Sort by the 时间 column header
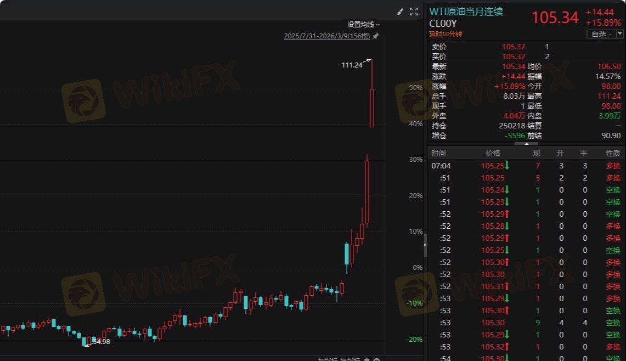The width and height of the screenshot is (626, 361). click(438, 154)
